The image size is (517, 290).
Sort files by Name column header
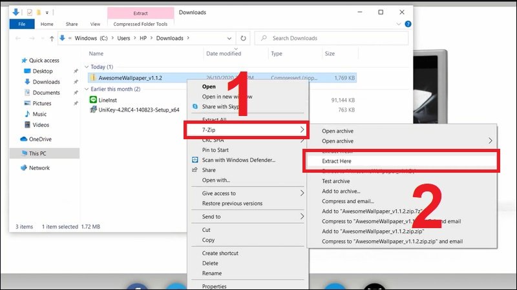click(96, 54)
